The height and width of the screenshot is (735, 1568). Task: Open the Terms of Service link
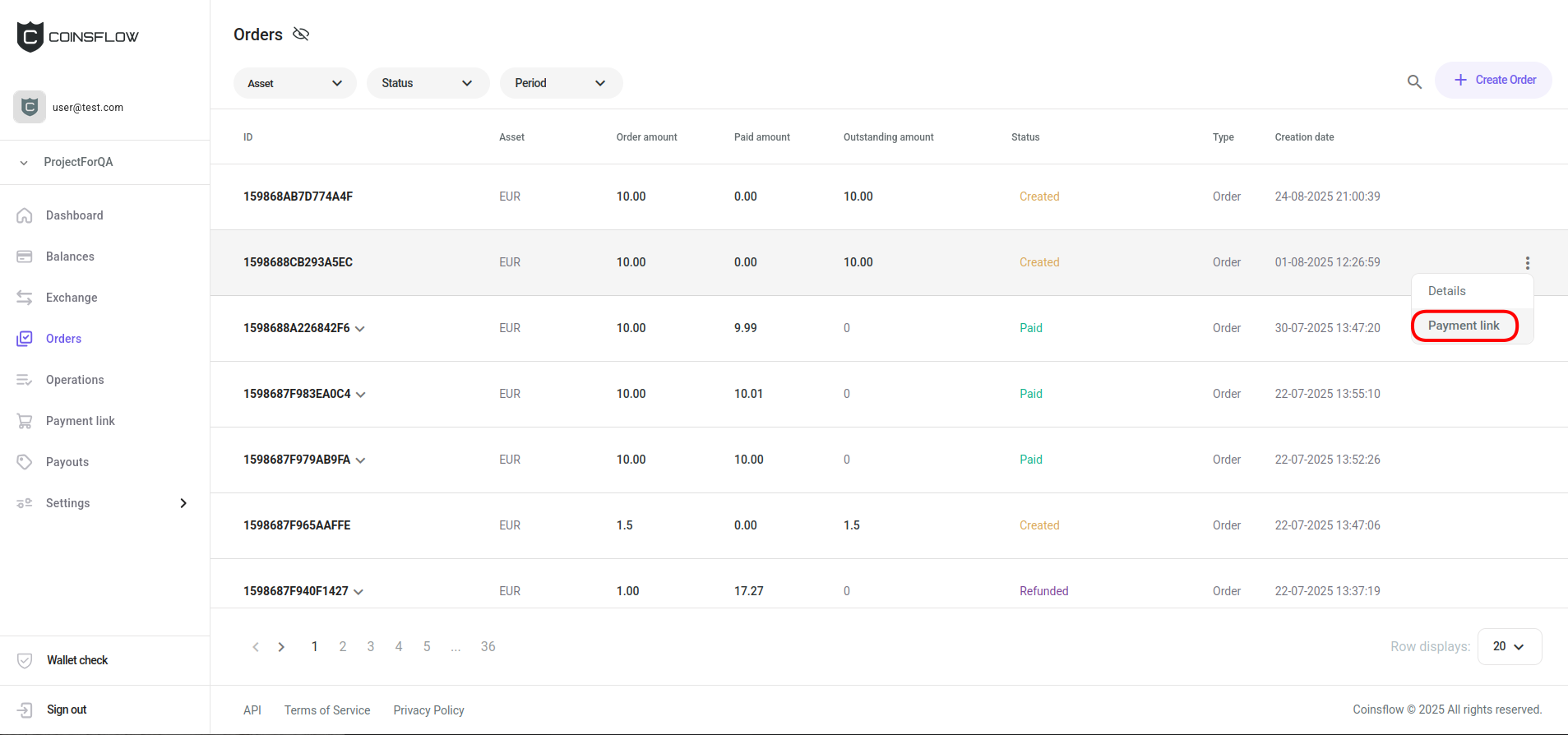click(327, 710)
